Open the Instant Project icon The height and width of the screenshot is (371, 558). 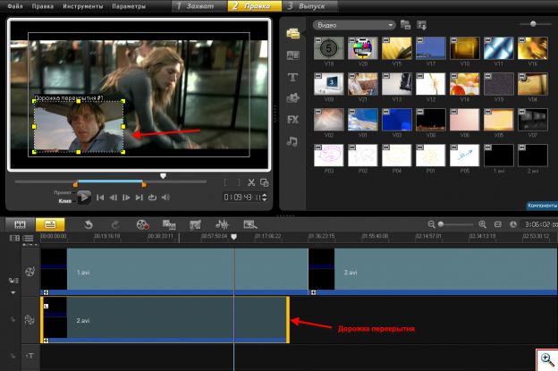[249, 224]
